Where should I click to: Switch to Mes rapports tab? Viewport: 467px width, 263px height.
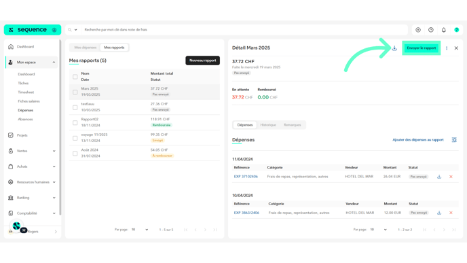tap(114, 48)
